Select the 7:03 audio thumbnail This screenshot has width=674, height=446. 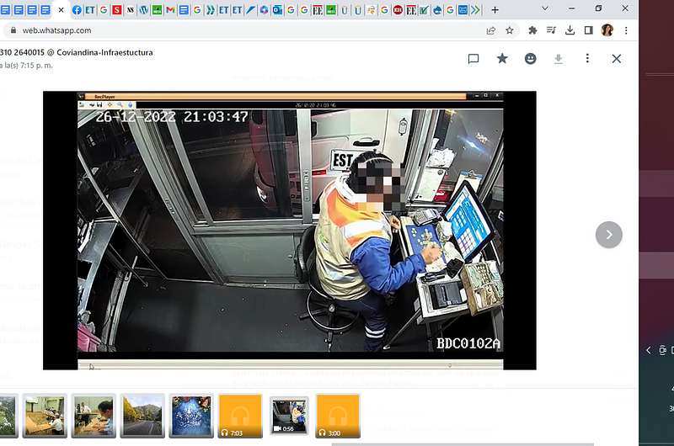240,416
